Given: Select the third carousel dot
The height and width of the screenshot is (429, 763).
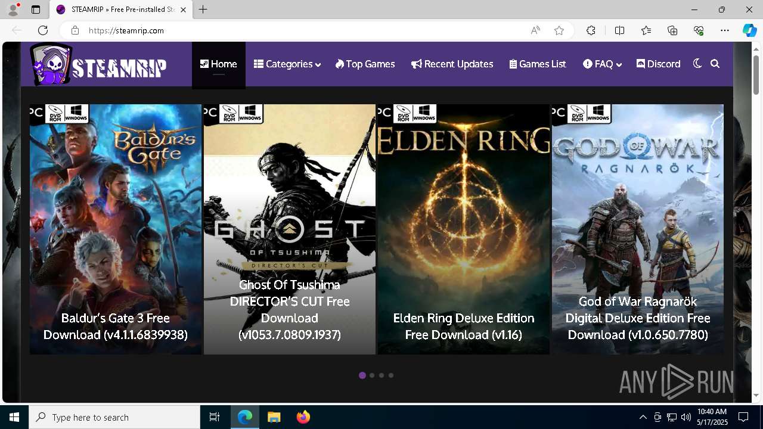Looking at the screenshot, I should (x=381, y=375).
